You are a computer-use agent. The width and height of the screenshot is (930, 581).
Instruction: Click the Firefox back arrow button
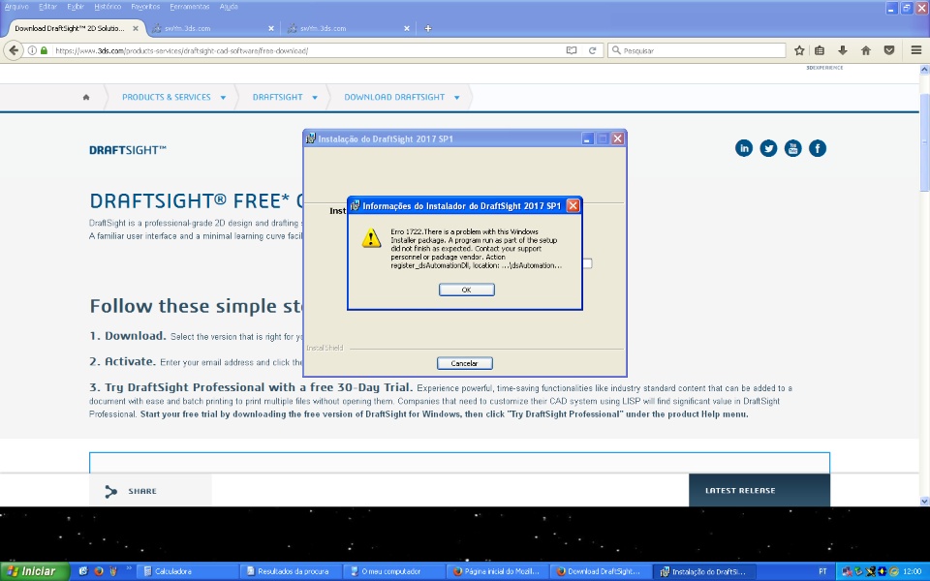click(x=14, y=50)
